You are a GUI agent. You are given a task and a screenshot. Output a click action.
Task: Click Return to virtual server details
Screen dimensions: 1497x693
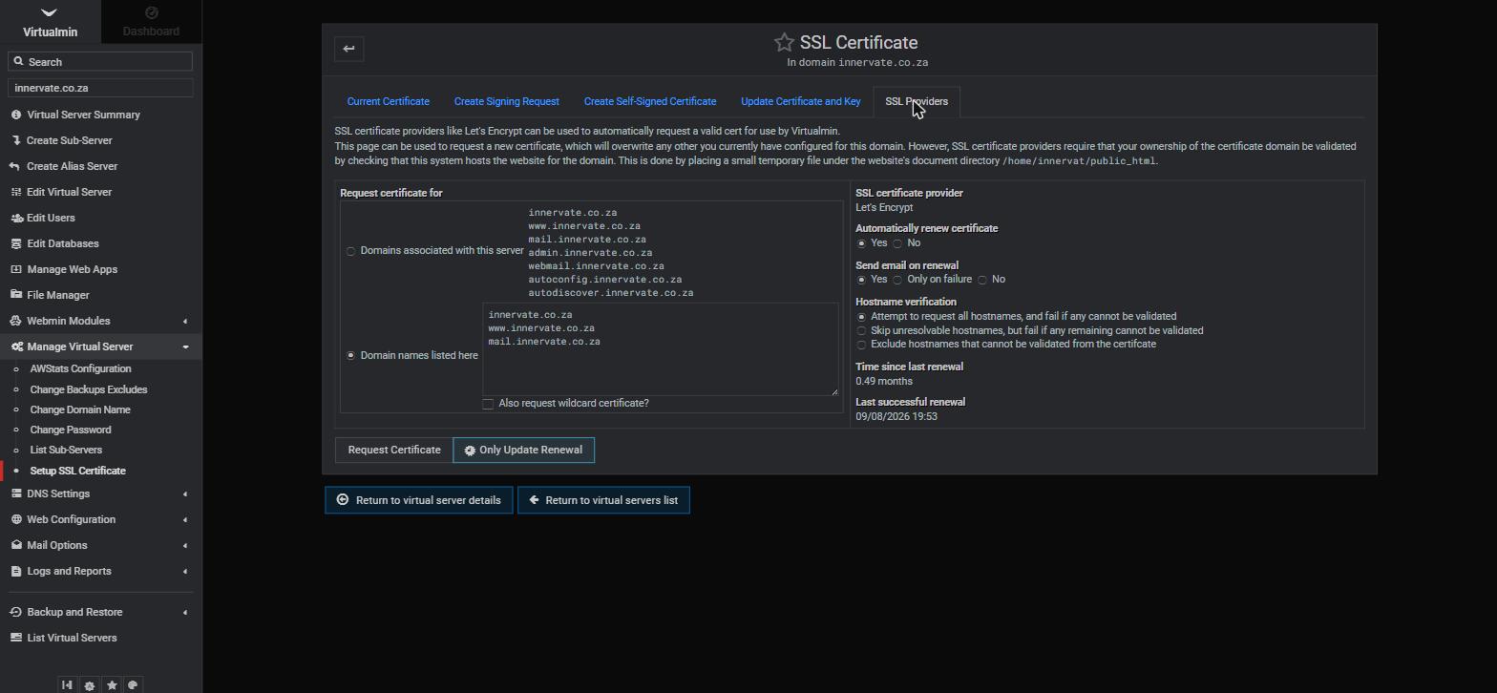click(x=419, y=500)
